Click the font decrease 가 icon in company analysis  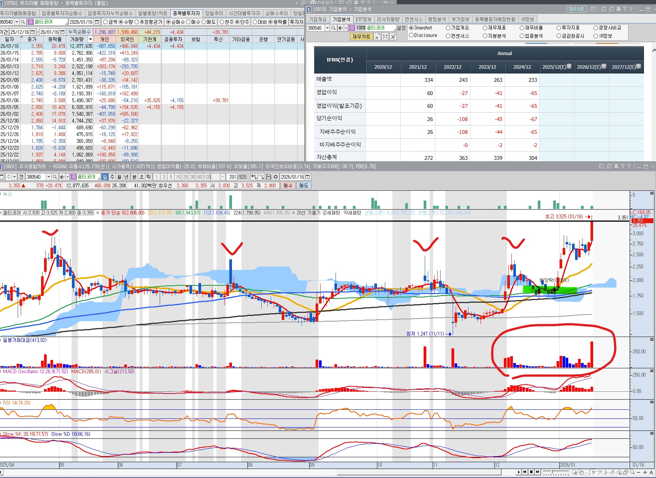pyautogui.click(x=377, y=37)
